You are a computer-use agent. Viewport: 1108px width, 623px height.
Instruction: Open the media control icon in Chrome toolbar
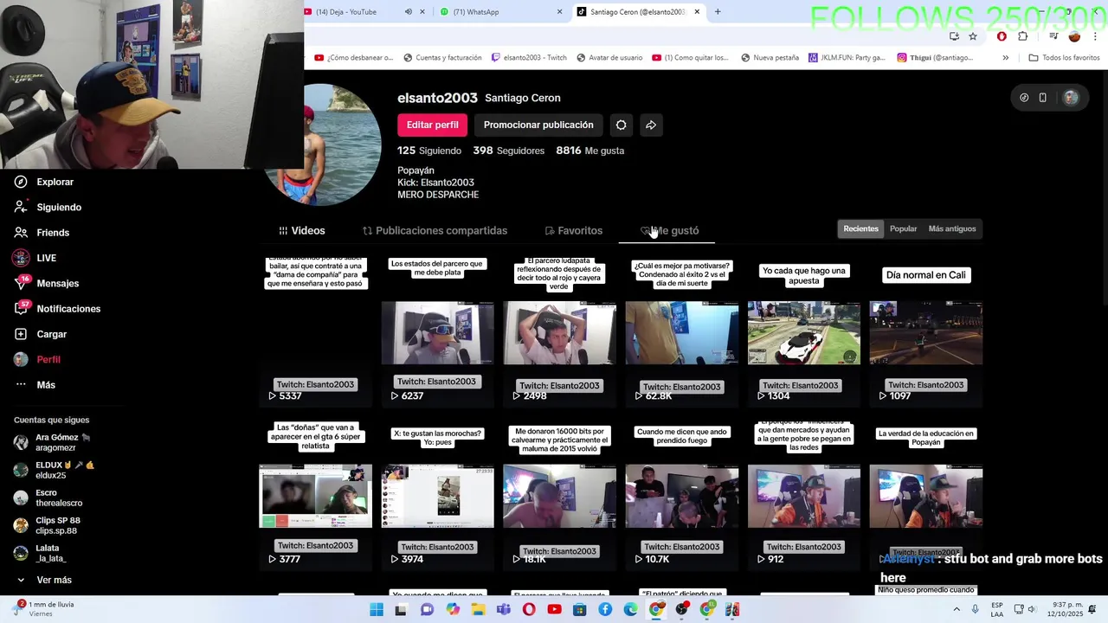[1053, 36]
